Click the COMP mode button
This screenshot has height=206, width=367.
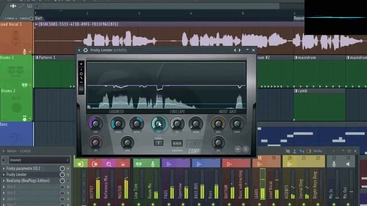click(194, 151)
